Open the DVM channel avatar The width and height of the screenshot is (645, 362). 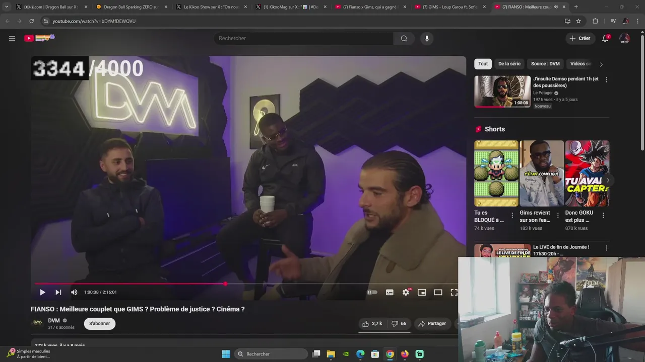point(37,323)
